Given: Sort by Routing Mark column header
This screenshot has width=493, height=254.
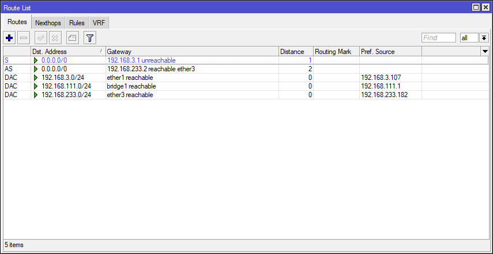Looking at the screenshot, I should (336, 51).
